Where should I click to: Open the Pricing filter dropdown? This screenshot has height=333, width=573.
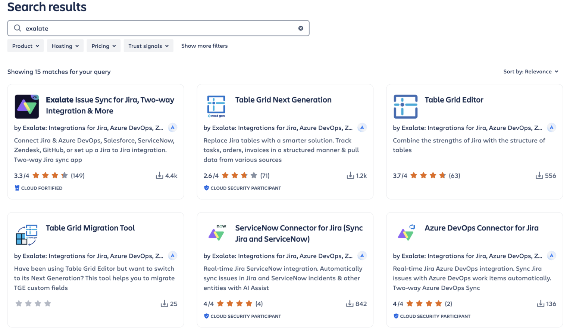(x=104, y=46)
